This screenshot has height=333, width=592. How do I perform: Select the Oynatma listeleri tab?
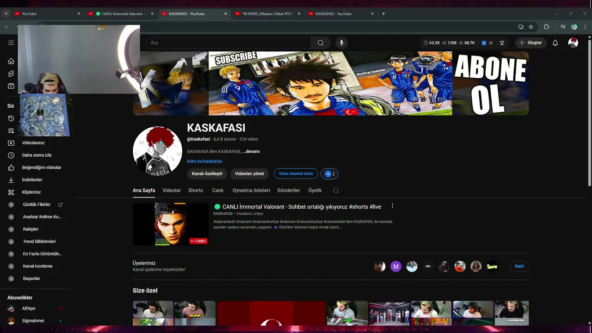point(251,190)
